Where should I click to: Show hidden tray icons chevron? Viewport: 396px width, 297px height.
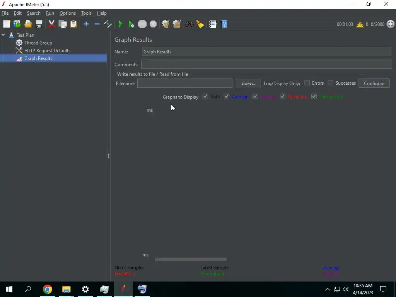[x=327, y=289]
